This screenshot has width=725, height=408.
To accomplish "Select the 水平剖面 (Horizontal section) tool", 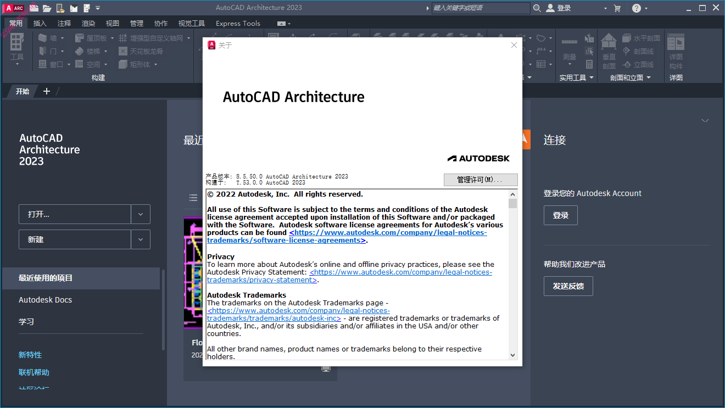I will point(642,38).
